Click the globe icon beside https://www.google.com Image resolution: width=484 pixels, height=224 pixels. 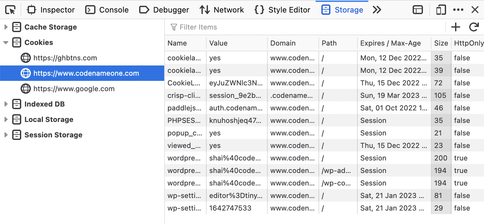[x=26, y=89]
